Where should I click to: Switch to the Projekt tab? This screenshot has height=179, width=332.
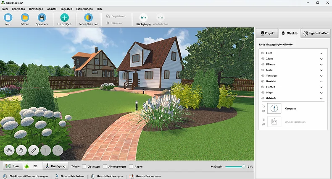point(267,33)
